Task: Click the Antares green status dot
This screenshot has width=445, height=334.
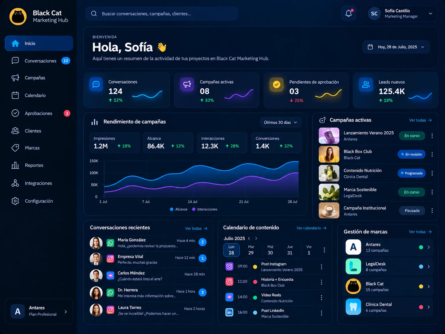Action: [x=421, y=247]
